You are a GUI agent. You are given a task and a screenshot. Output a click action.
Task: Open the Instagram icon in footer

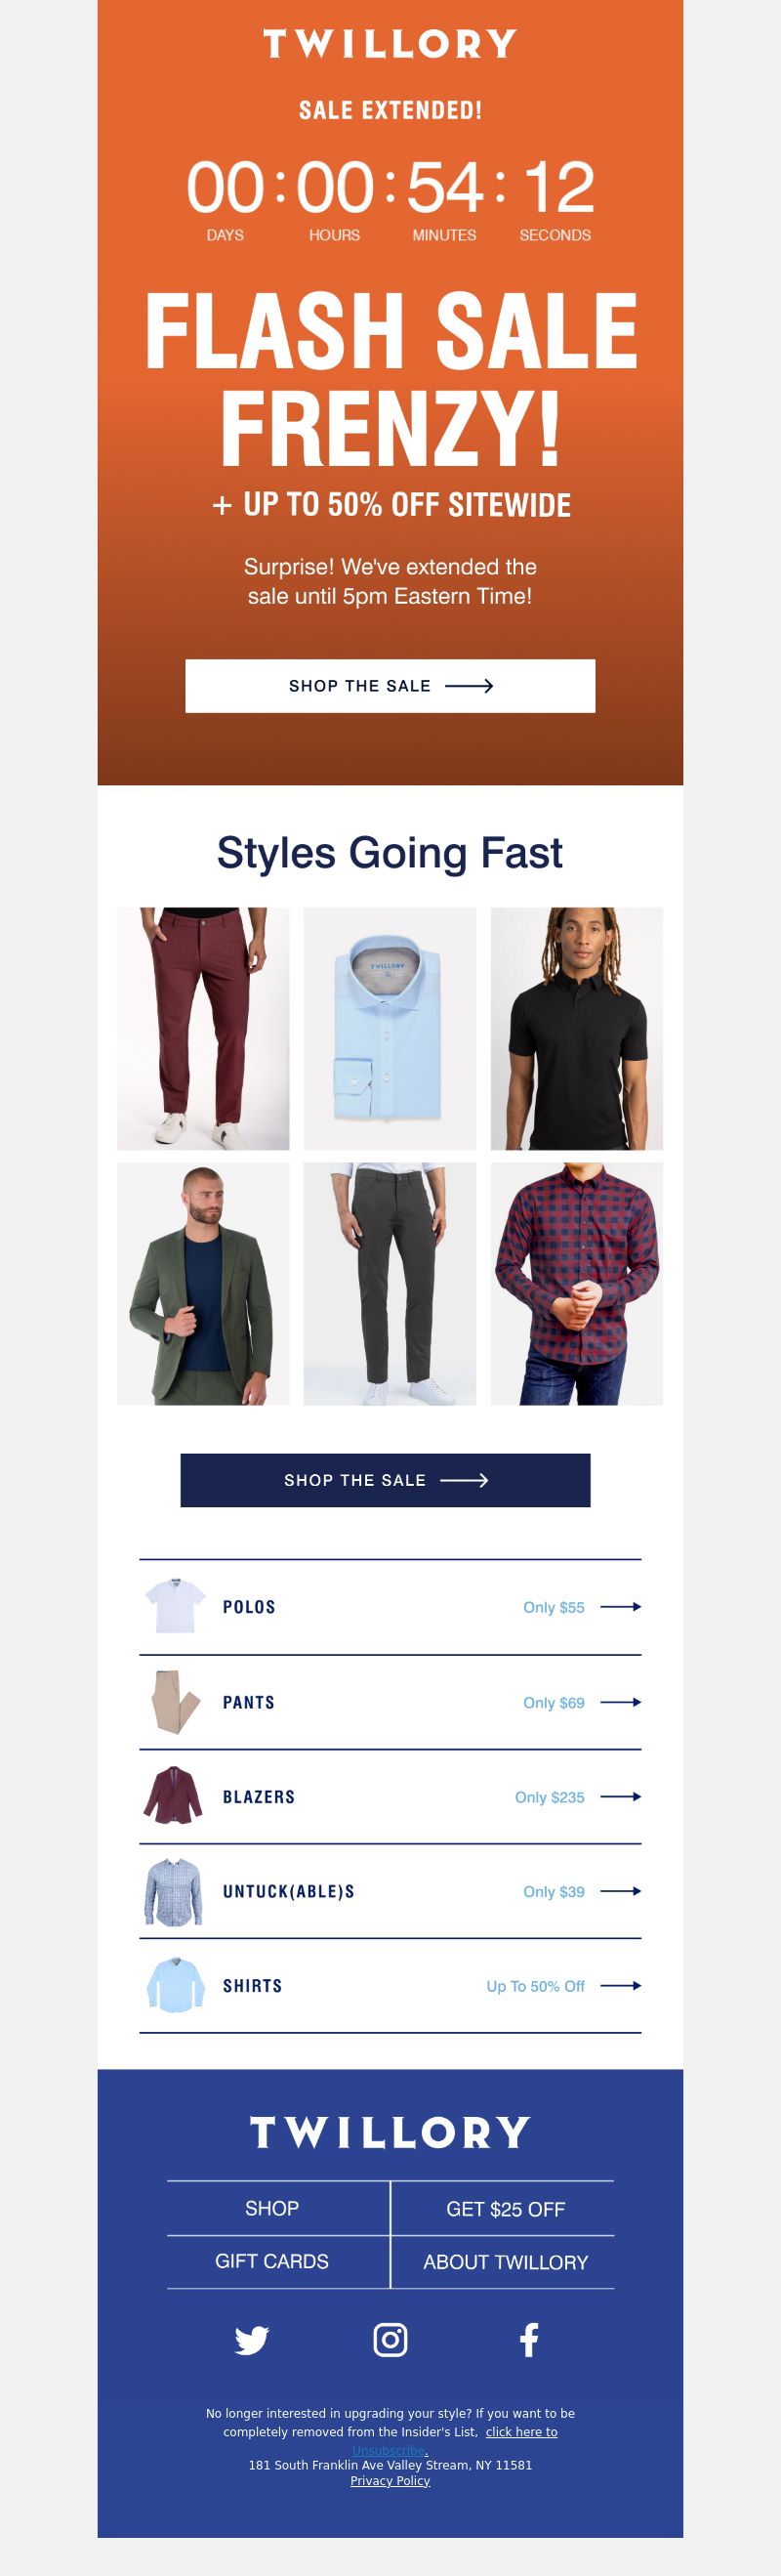(390, 2340)
